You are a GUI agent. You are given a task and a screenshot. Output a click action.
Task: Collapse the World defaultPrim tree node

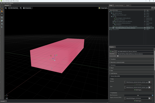110,12
